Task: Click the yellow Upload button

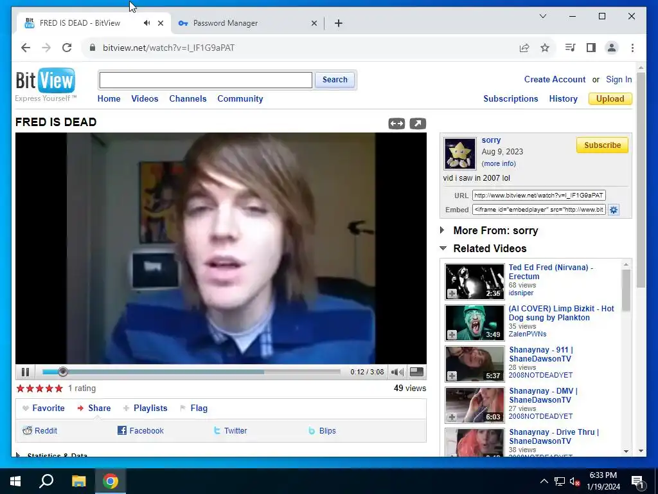Action: [x=610, y=98]
